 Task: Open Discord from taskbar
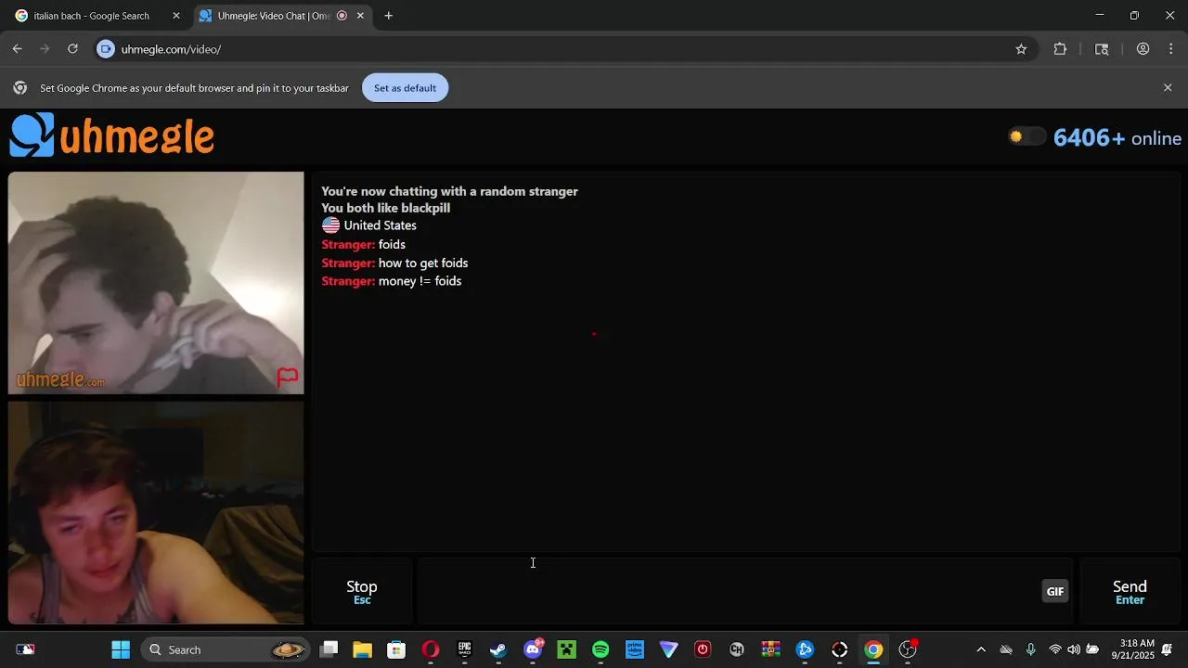coord(533,649)
